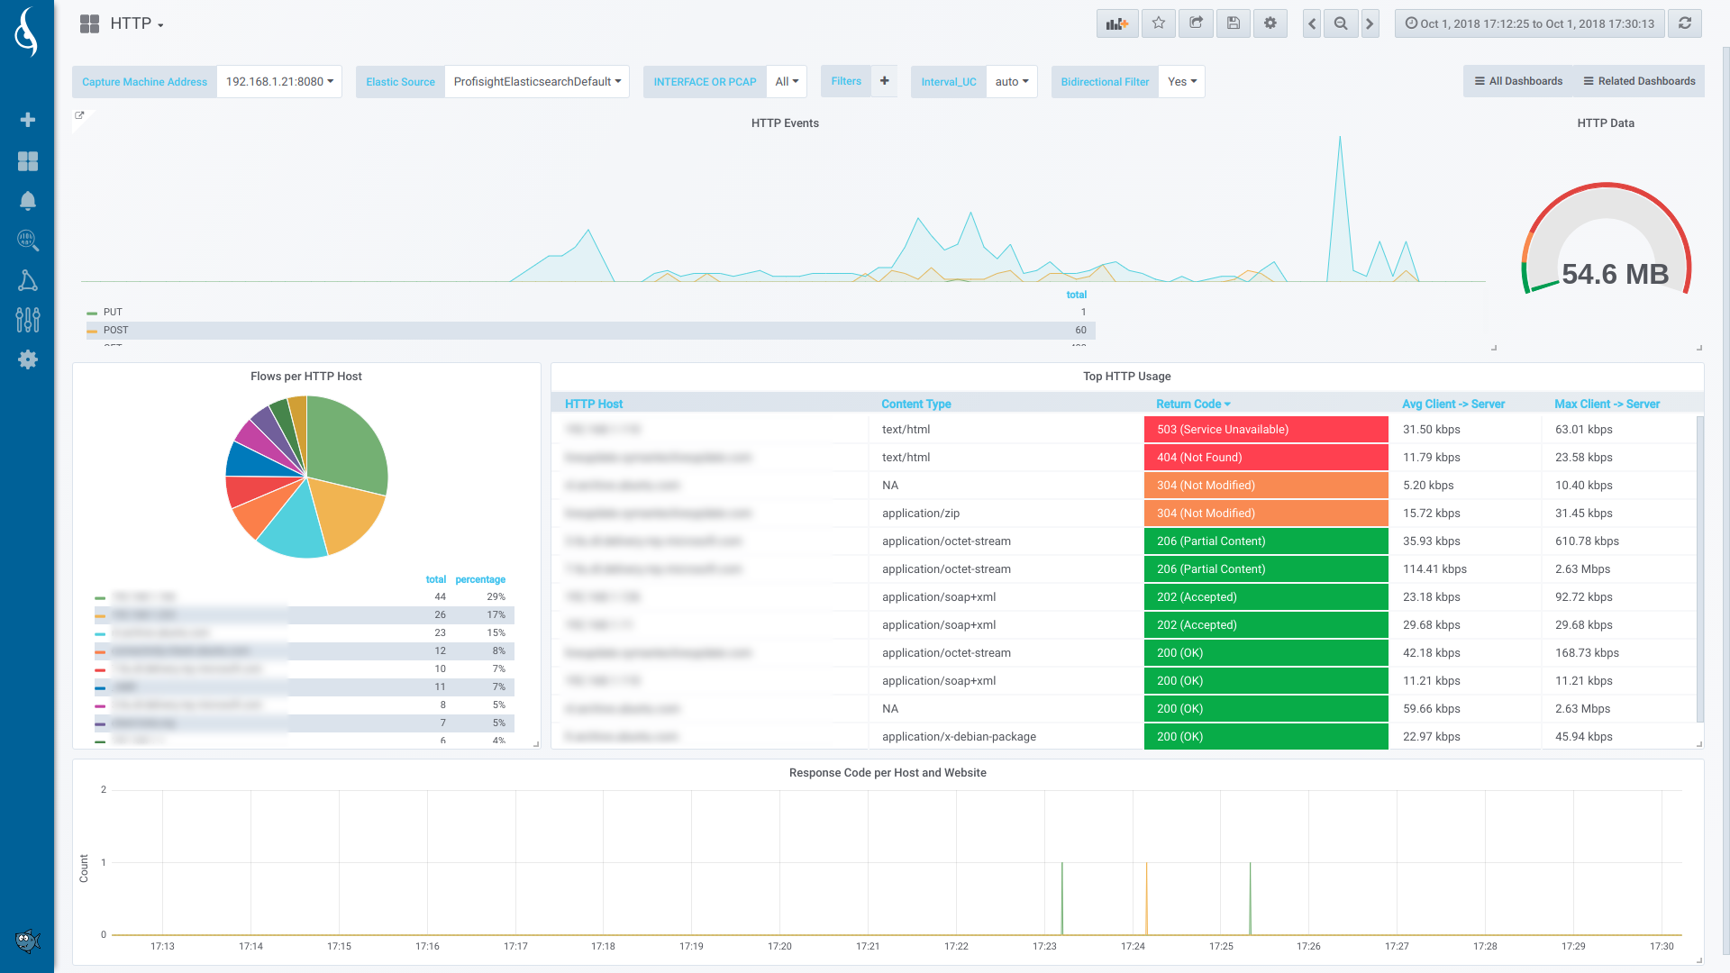
Task: Open the INTERFACE OR PCAP All dropdown
Action: coord(787,82)
